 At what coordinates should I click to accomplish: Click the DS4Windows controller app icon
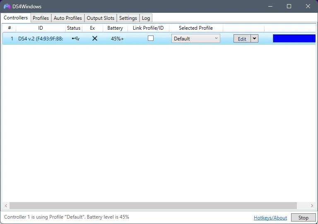7,7
